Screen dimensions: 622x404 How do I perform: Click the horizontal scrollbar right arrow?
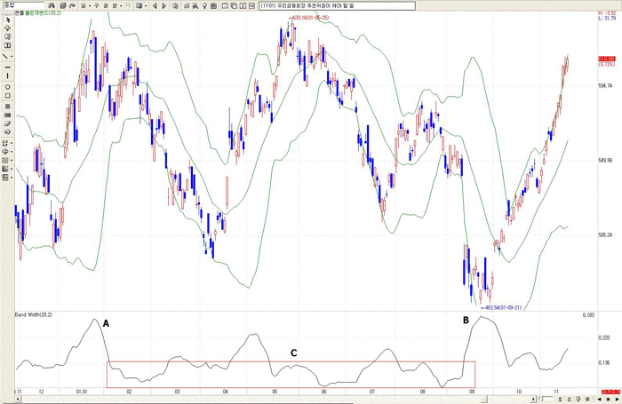click(x=533, y=399)
